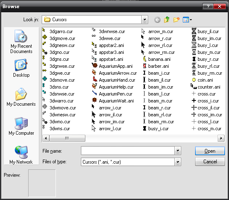The image size is (229, 200).
Task: Expand the File name dropdown arrow
Action: pyautogui.click(x=178, y=151)
